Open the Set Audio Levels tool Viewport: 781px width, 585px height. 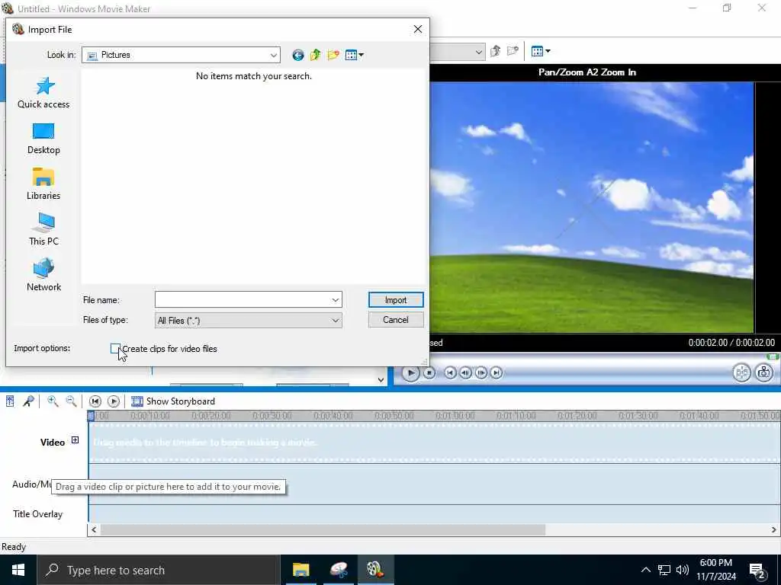coord(10,401)
